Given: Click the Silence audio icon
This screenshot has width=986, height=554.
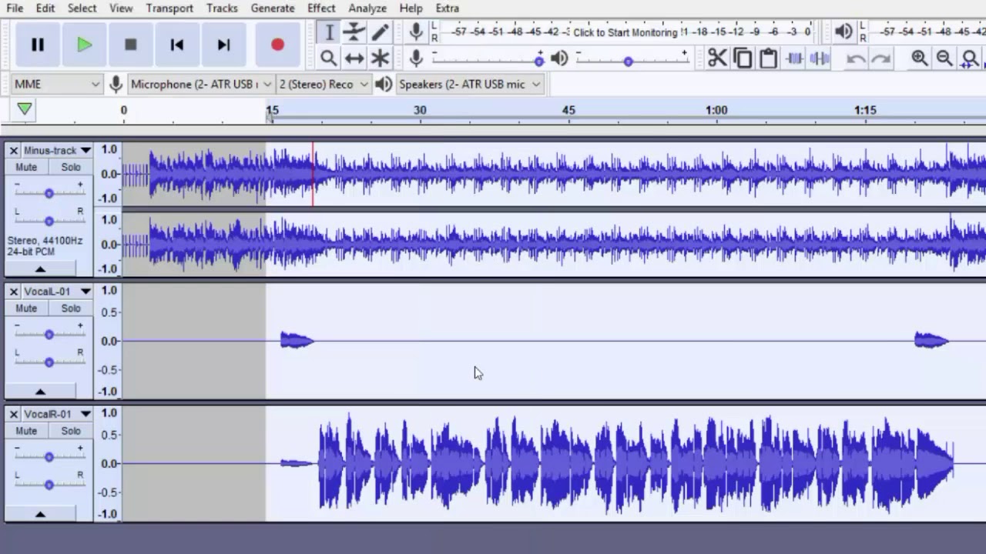Looking at the screenshot, I should coord(820,58).
